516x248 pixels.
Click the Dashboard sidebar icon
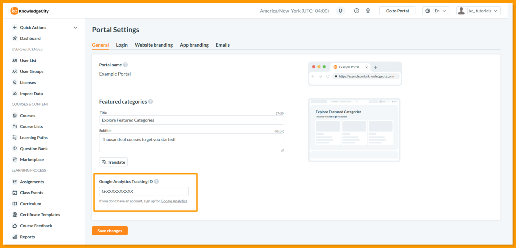[x=15, y=38]
